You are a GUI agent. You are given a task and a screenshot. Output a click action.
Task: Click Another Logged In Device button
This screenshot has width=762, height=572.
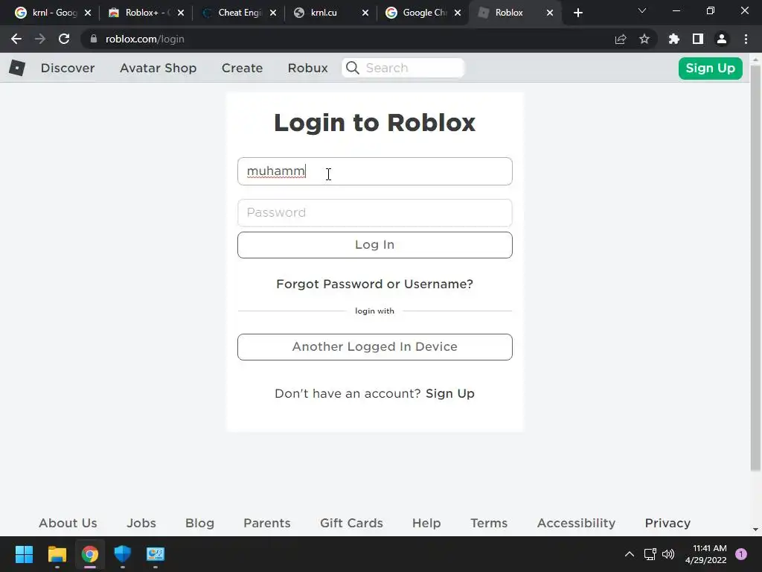[375, 347]
